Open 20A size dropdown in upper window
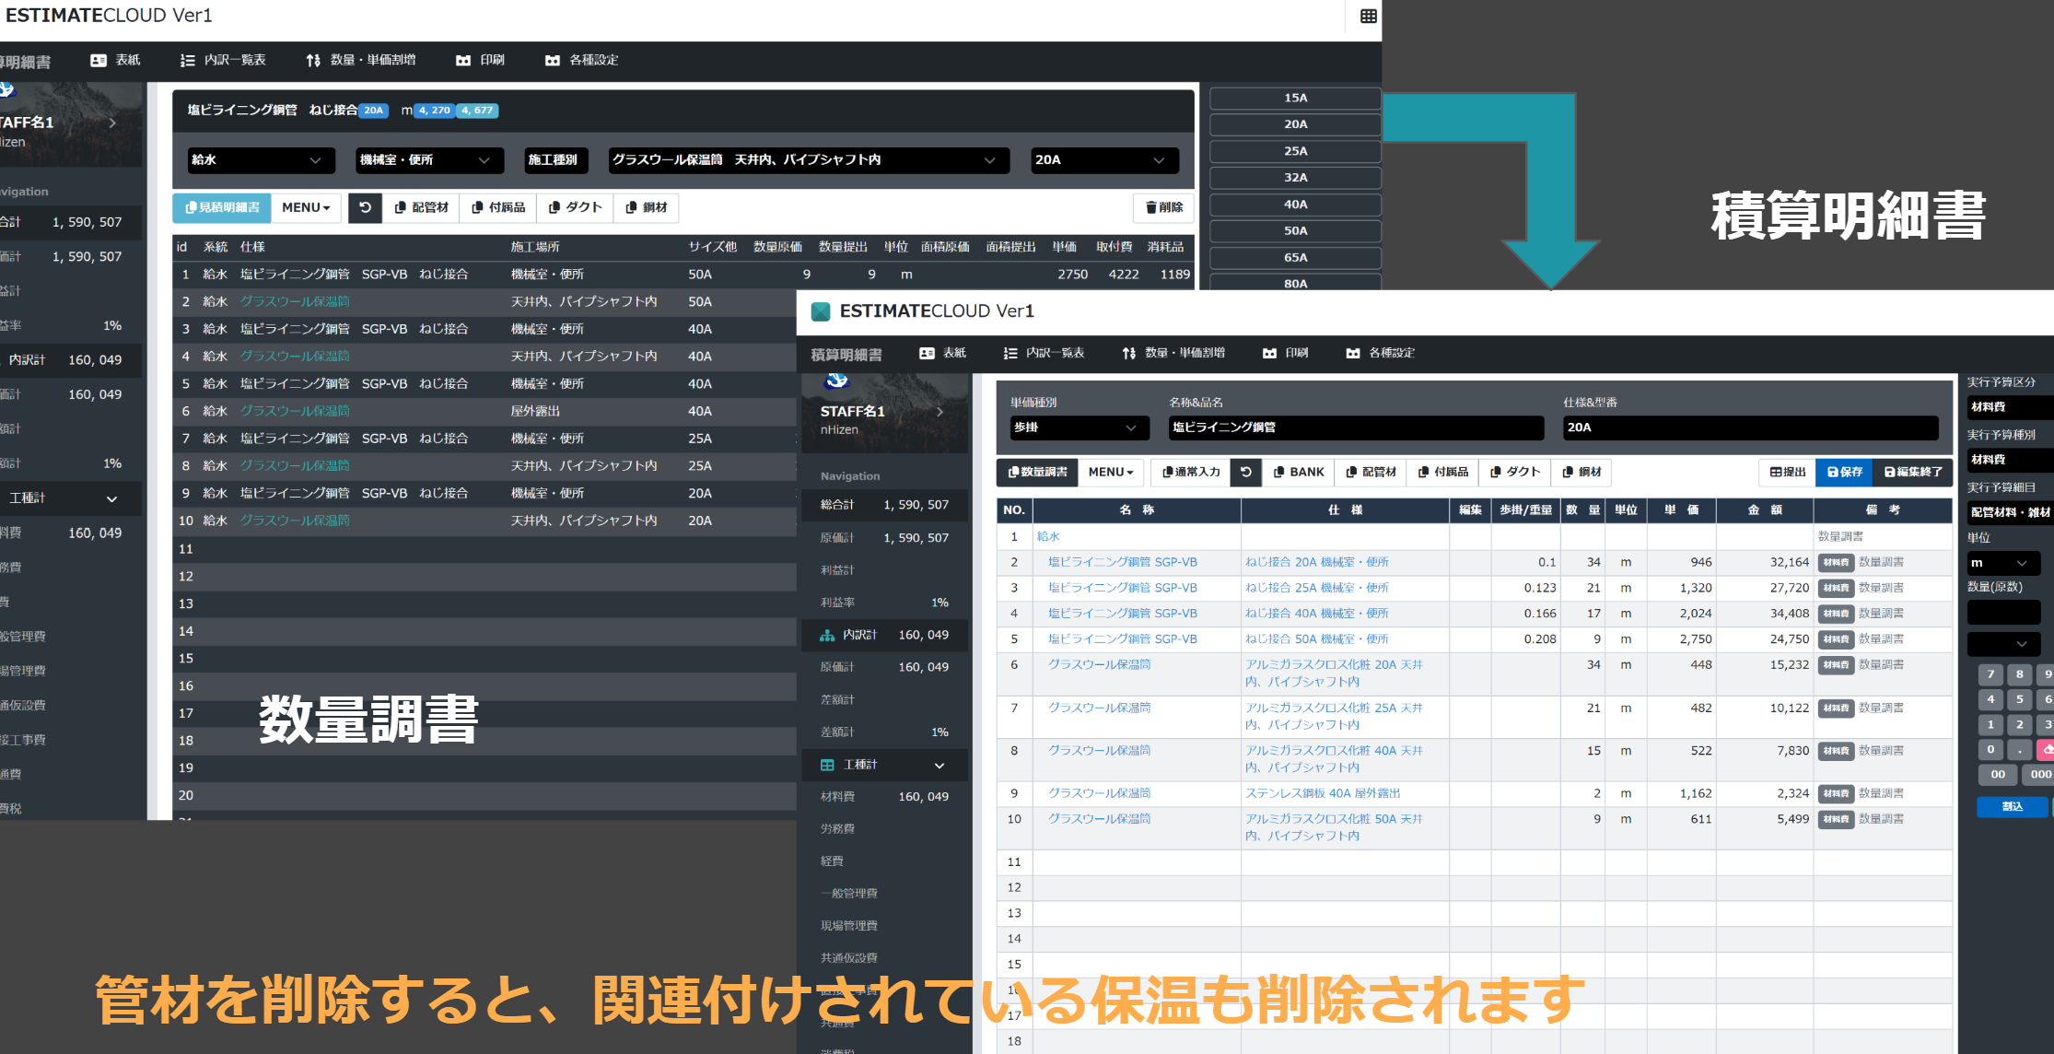 [1104, 160]
